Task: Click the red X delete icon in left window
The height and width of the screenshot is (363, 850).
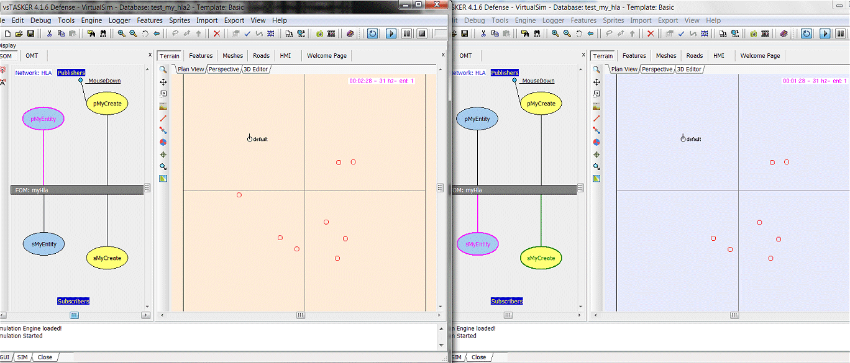Action: [216, 34]
